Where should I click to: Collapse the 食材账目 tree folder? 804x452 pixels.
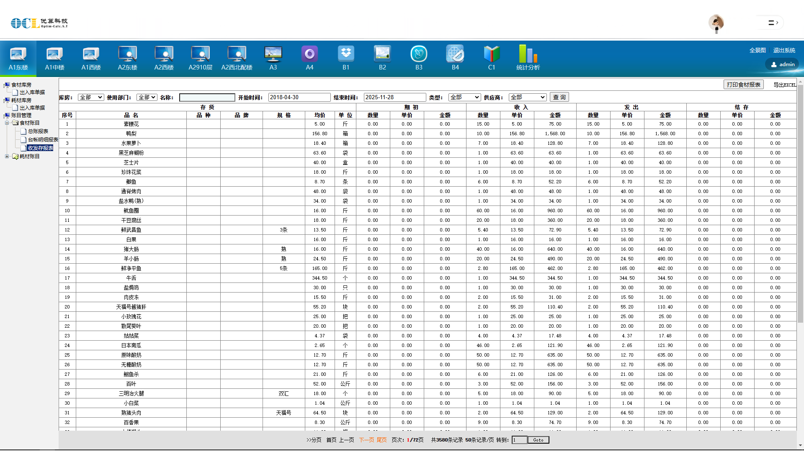[x=7, y=123]
